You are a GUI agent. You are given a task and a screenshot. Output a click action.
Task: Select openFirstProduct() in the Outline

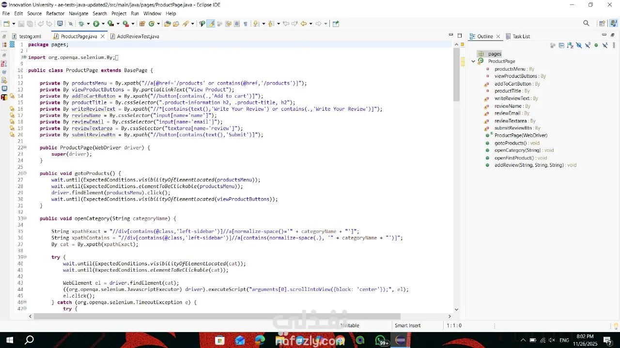[x=521, y=158]
